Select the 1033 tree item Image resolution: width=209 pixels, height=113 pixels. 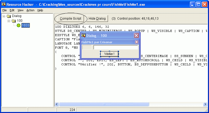click(x=26, y=25)
